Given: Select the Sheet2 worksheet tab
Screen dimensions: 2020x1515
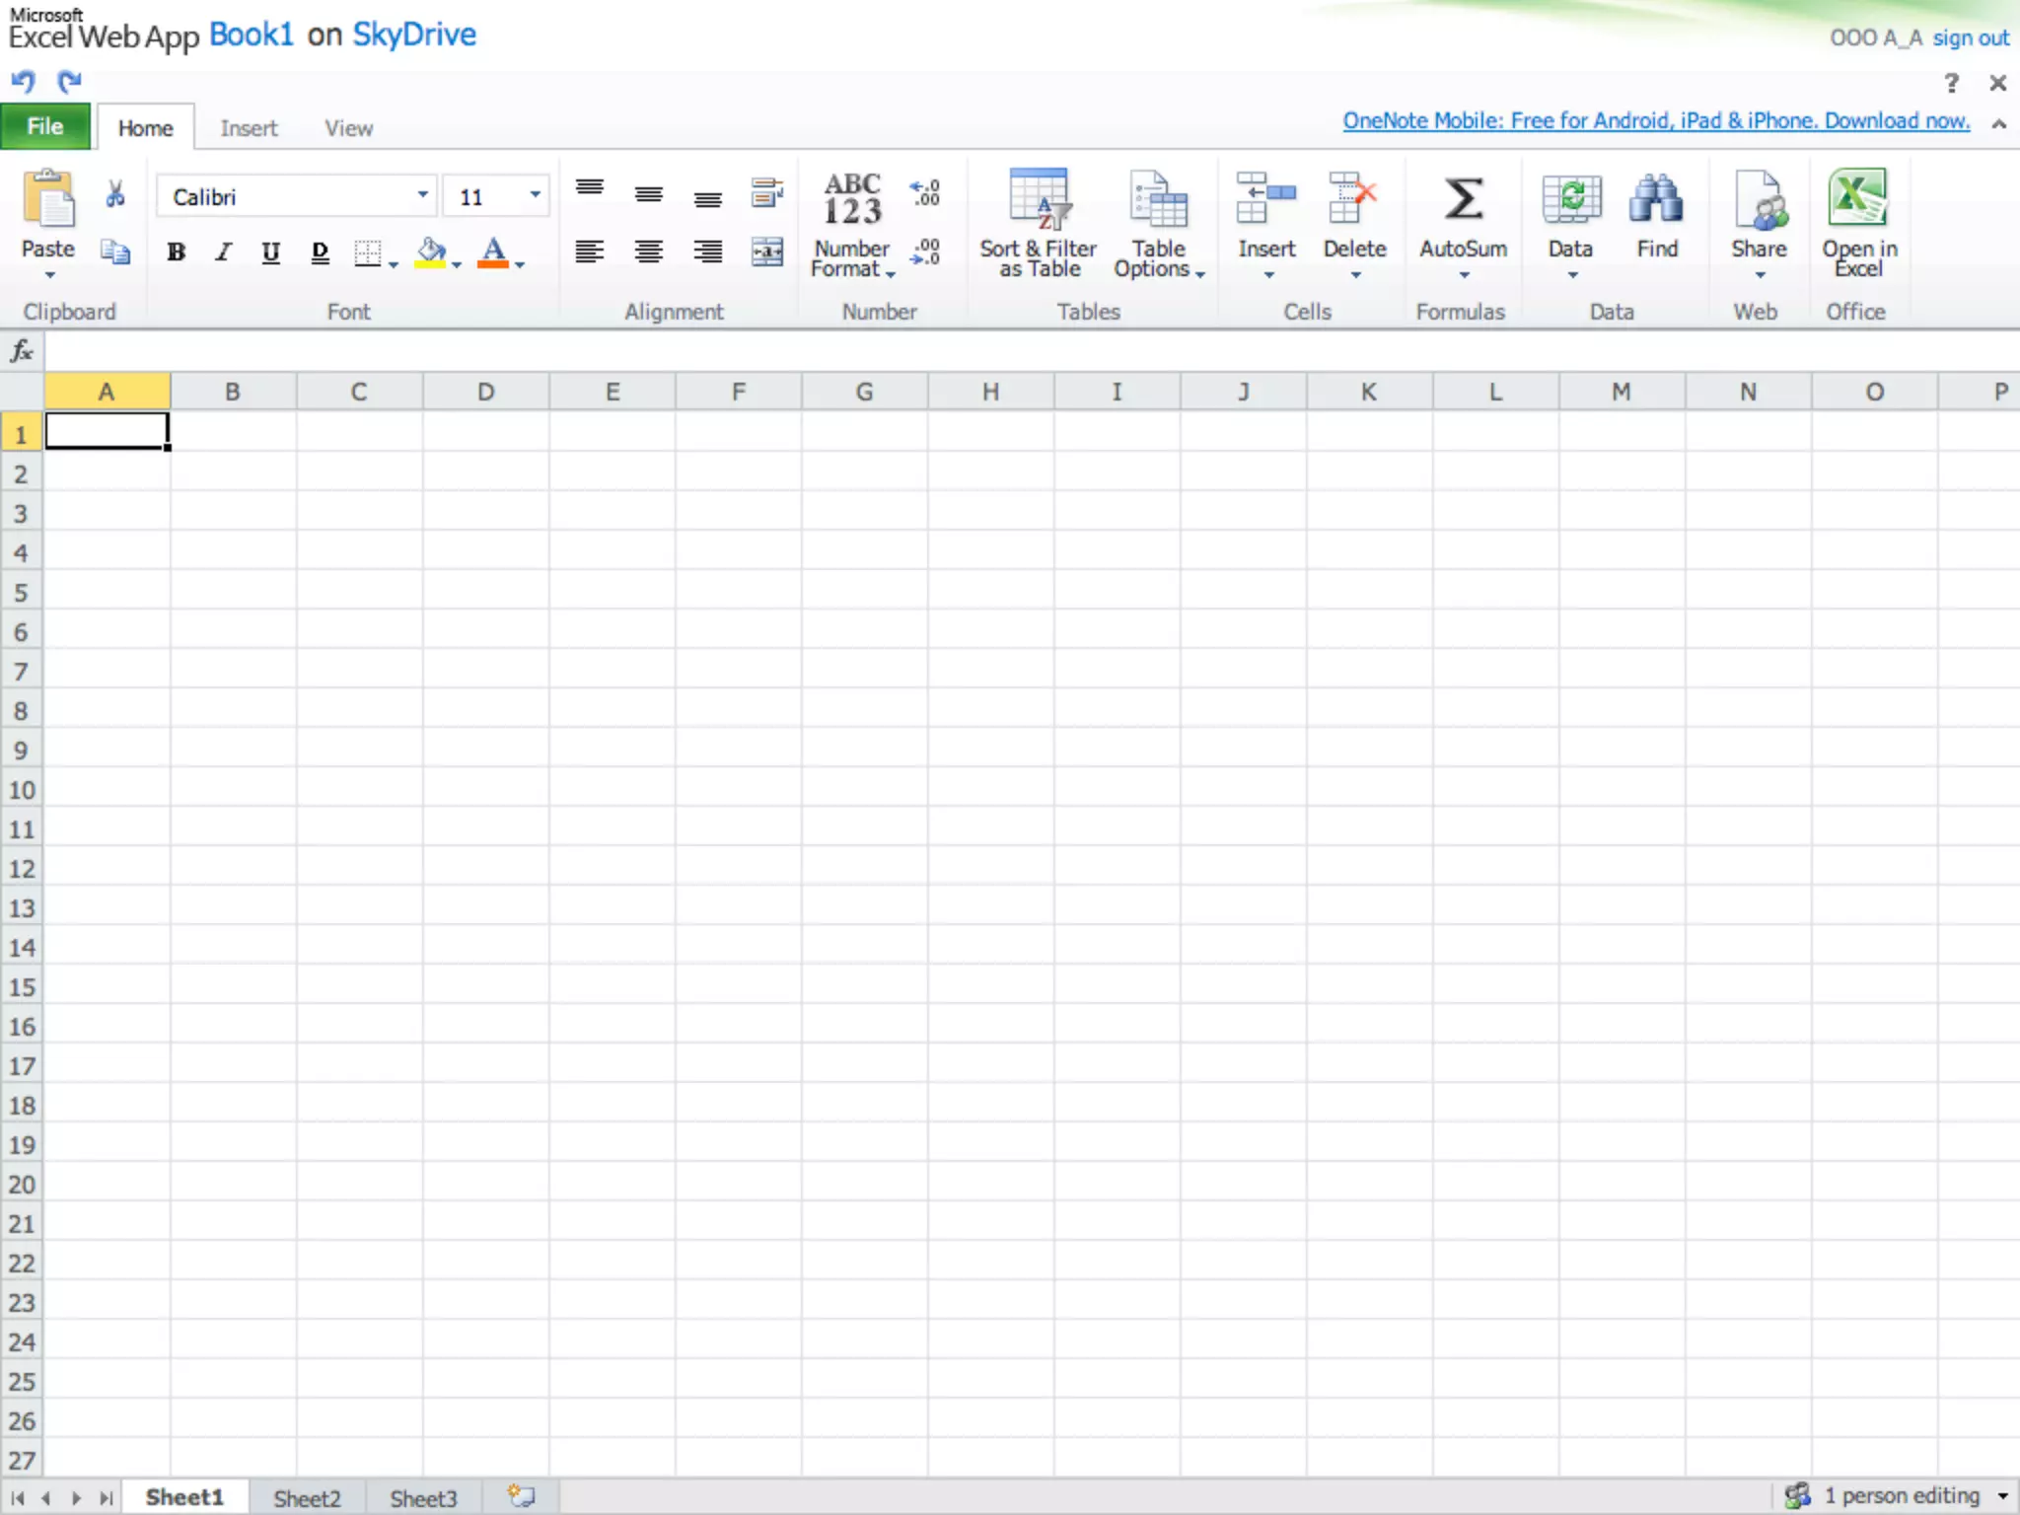Looking at the screenshot, I should point(307,1498).
